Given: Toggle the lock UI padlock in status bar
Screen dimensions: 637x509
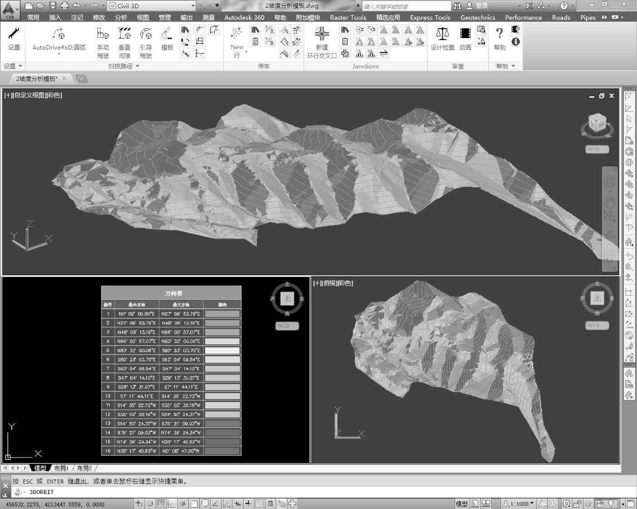Looking at the screenshot, I should click(x=578, y=504).
